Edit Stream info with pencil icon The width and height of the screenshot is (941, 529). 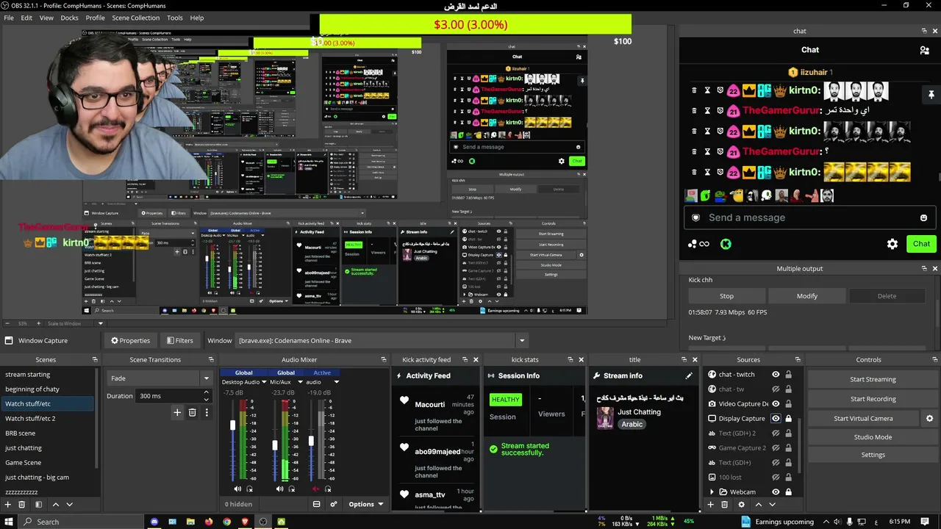689,376
